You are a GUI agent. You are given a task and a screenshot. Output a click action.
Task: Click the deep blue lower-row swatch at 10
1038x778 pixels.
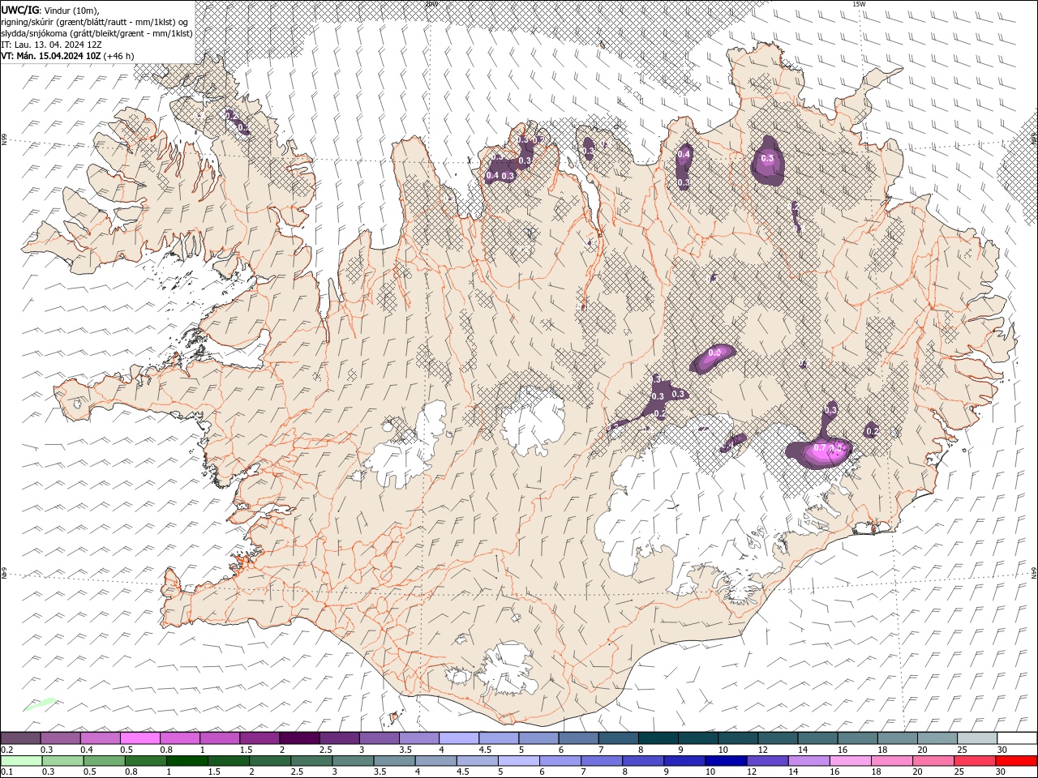726,761
